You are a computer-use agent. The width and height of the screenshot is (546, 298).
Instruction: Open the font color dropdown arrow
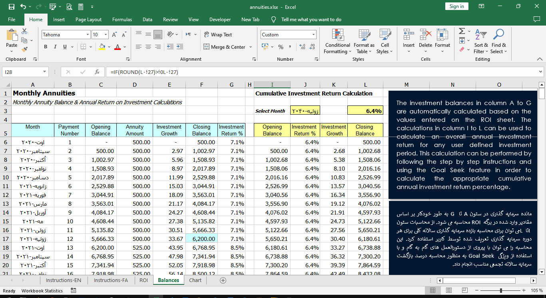coord(124,47)
